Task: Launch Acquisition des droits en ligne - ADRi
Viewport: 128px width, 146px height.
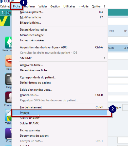Action: (x=60, y=47)
